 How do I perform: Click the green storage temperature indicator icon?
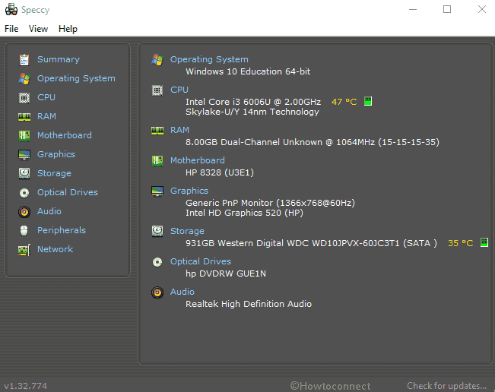(484, 242)
